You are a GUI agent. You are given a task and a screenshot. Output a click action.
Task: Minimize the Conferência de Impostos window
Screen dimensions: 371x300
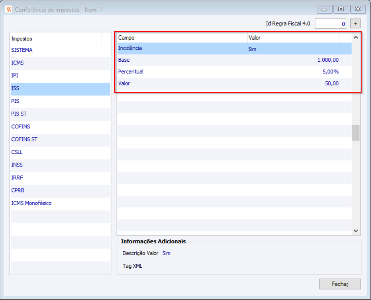324,9
